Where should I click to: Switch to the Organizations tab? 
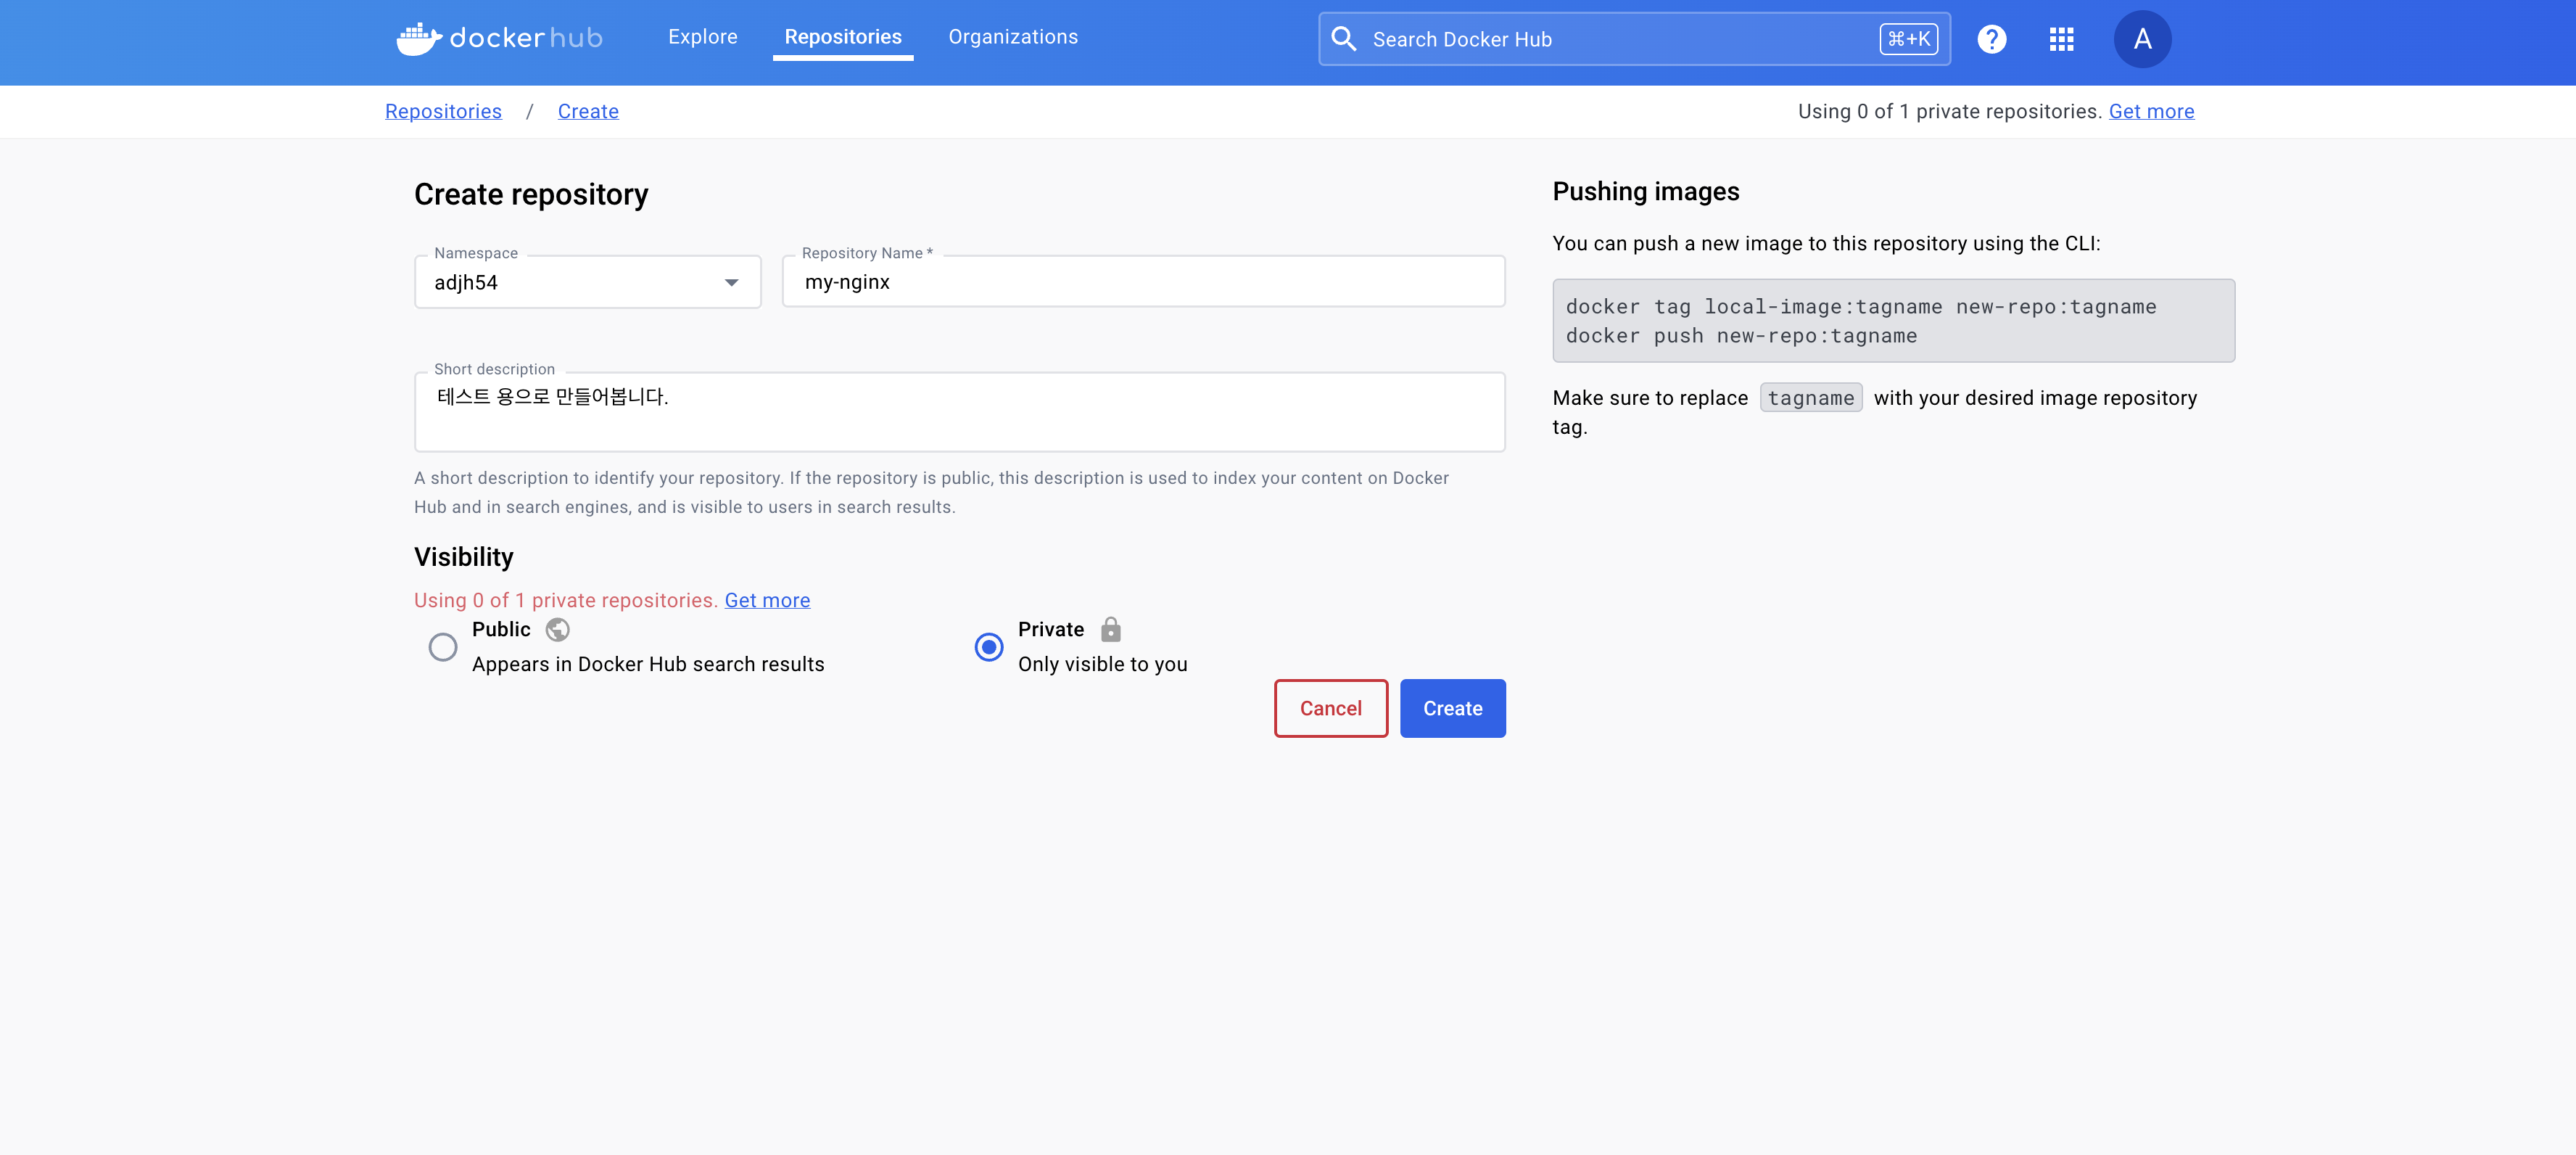pyautogui.click(x=1012, y=37)
